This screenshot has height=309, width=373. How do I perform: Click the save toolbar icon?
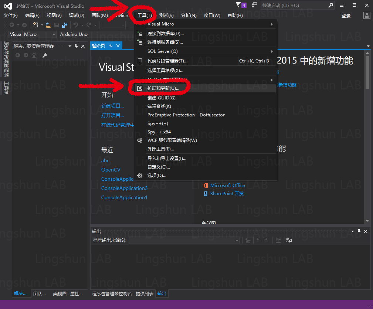pos(57,25)
